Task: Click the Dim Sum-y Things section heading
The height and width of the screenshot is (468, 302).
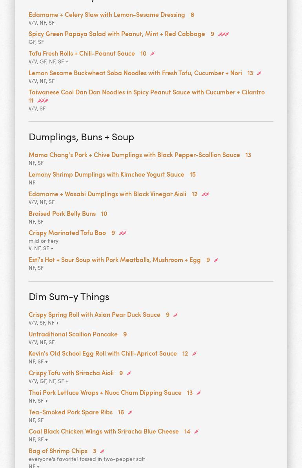Action: (69, 296)
